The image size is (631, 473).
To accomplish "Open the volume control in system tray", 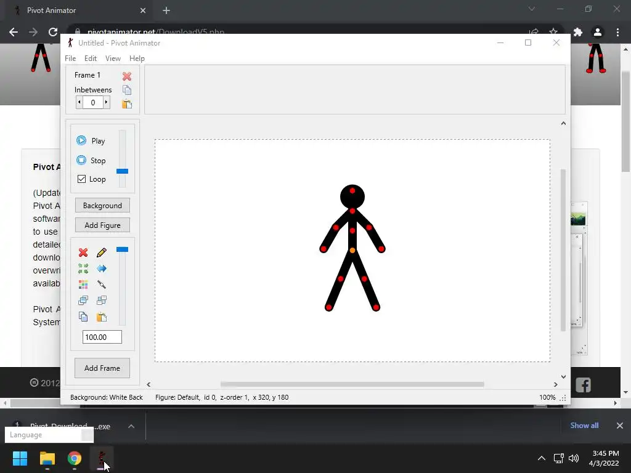I will [574, 458].
